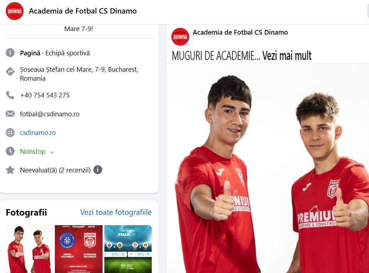Click the page info icon beside Pagină
This screenshot has height=273, width=369.
point(10,53)
